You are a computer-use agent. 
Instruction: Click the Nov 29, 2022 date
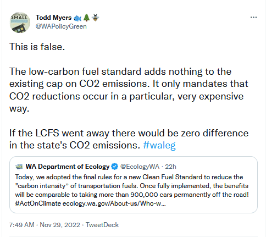tap(60, 225)
